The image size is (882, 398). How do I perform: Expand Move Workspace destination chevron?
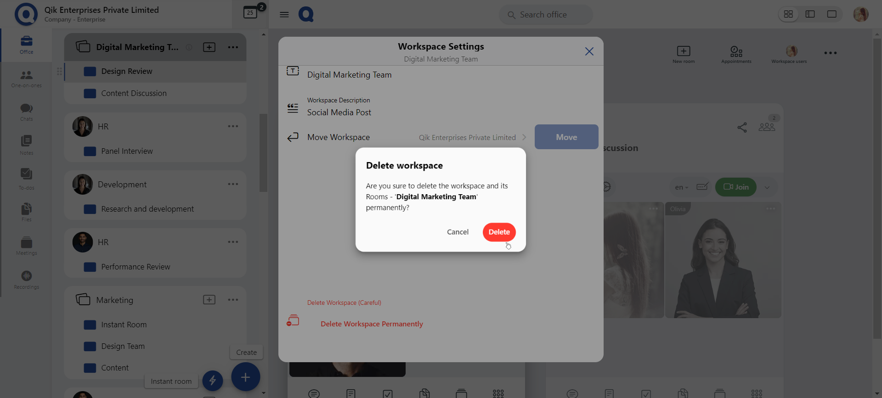[x=524, y=137]
